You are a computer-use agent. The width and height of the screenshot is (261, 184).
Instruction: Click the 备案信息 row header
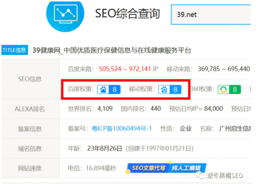point(30,129)
